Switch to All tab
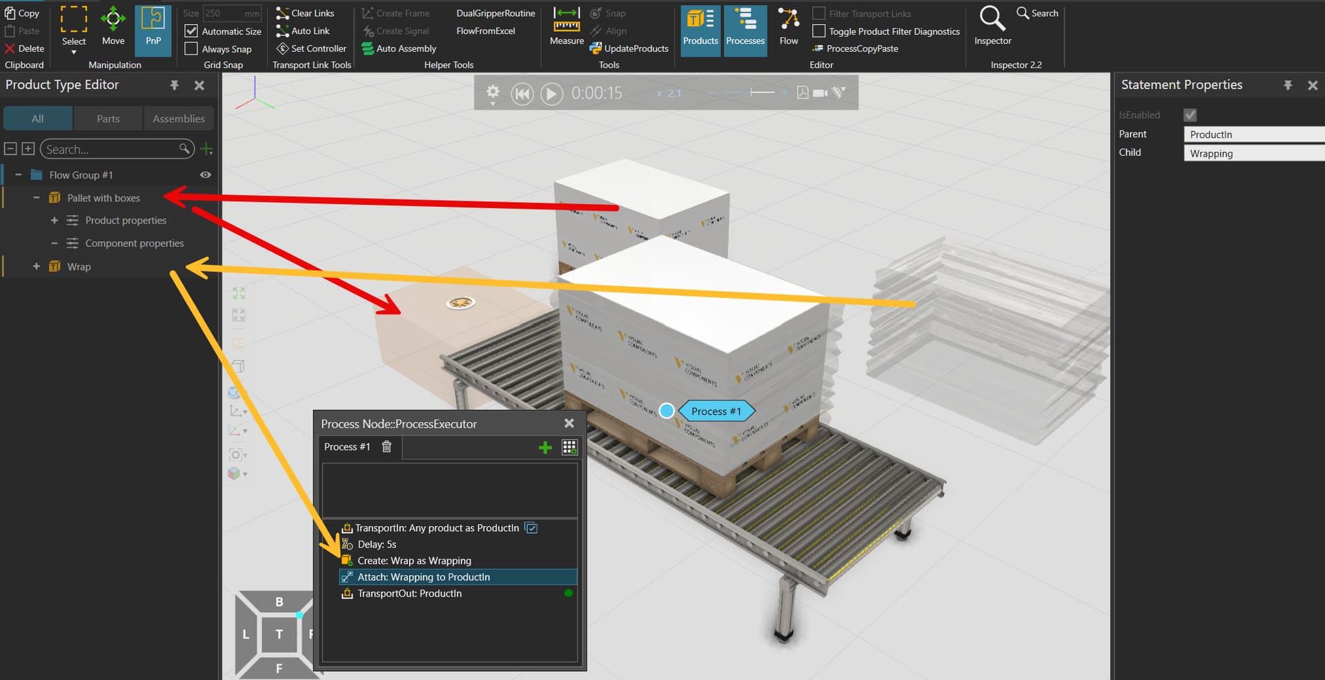1325x680 pixels. coord(38,119)
